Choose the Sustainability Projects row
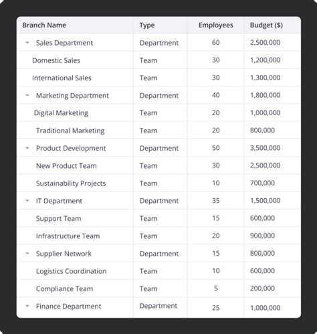Viewport: 317px width, 334px height. click(158, 183)
